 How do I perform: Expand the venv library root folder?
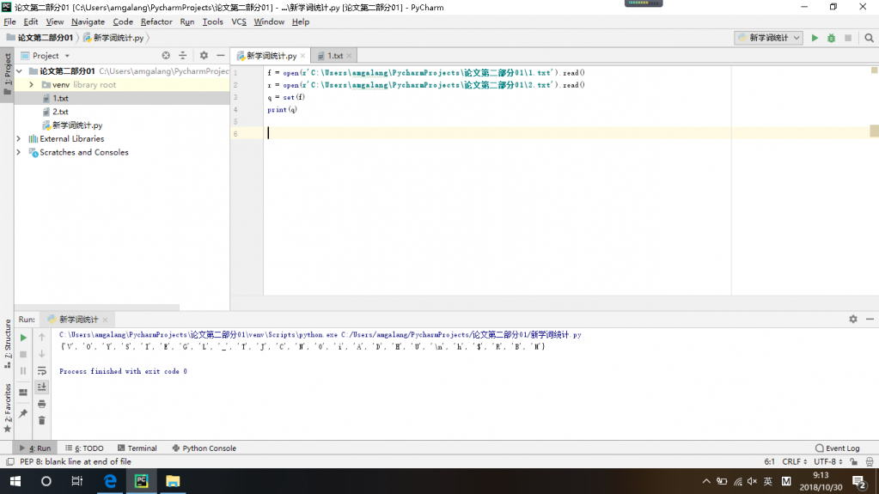tap(32, 85)
